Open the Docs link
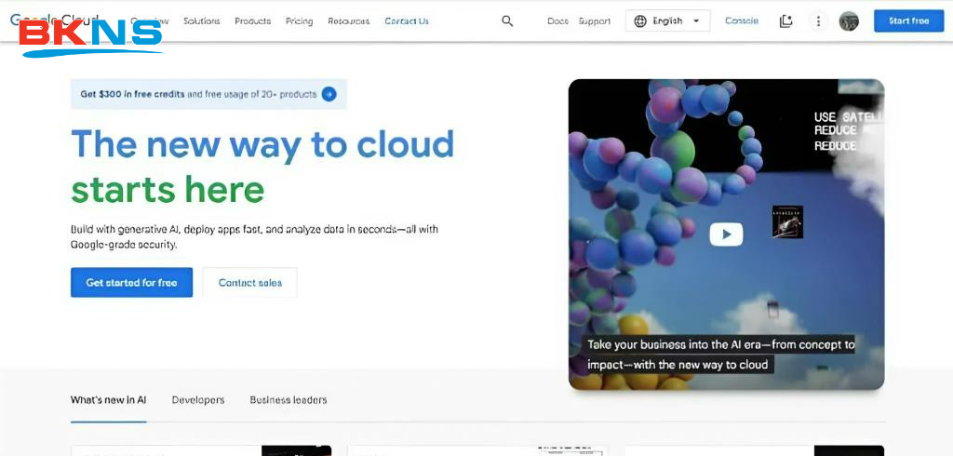Screen dimensions: 953x456 557,21
